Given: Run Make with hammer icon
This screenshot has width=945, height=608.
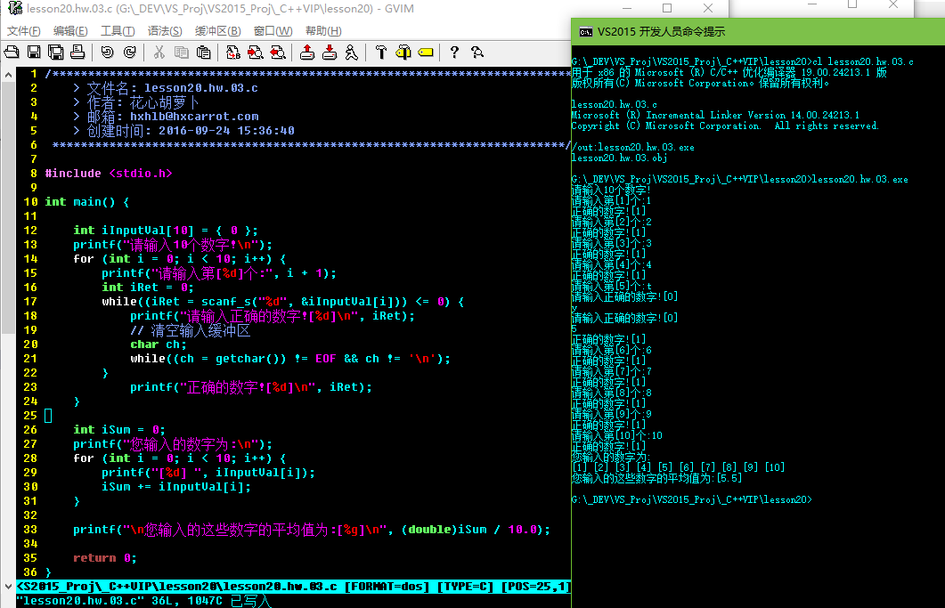Looking at the screenshot, I should point(381,53).
